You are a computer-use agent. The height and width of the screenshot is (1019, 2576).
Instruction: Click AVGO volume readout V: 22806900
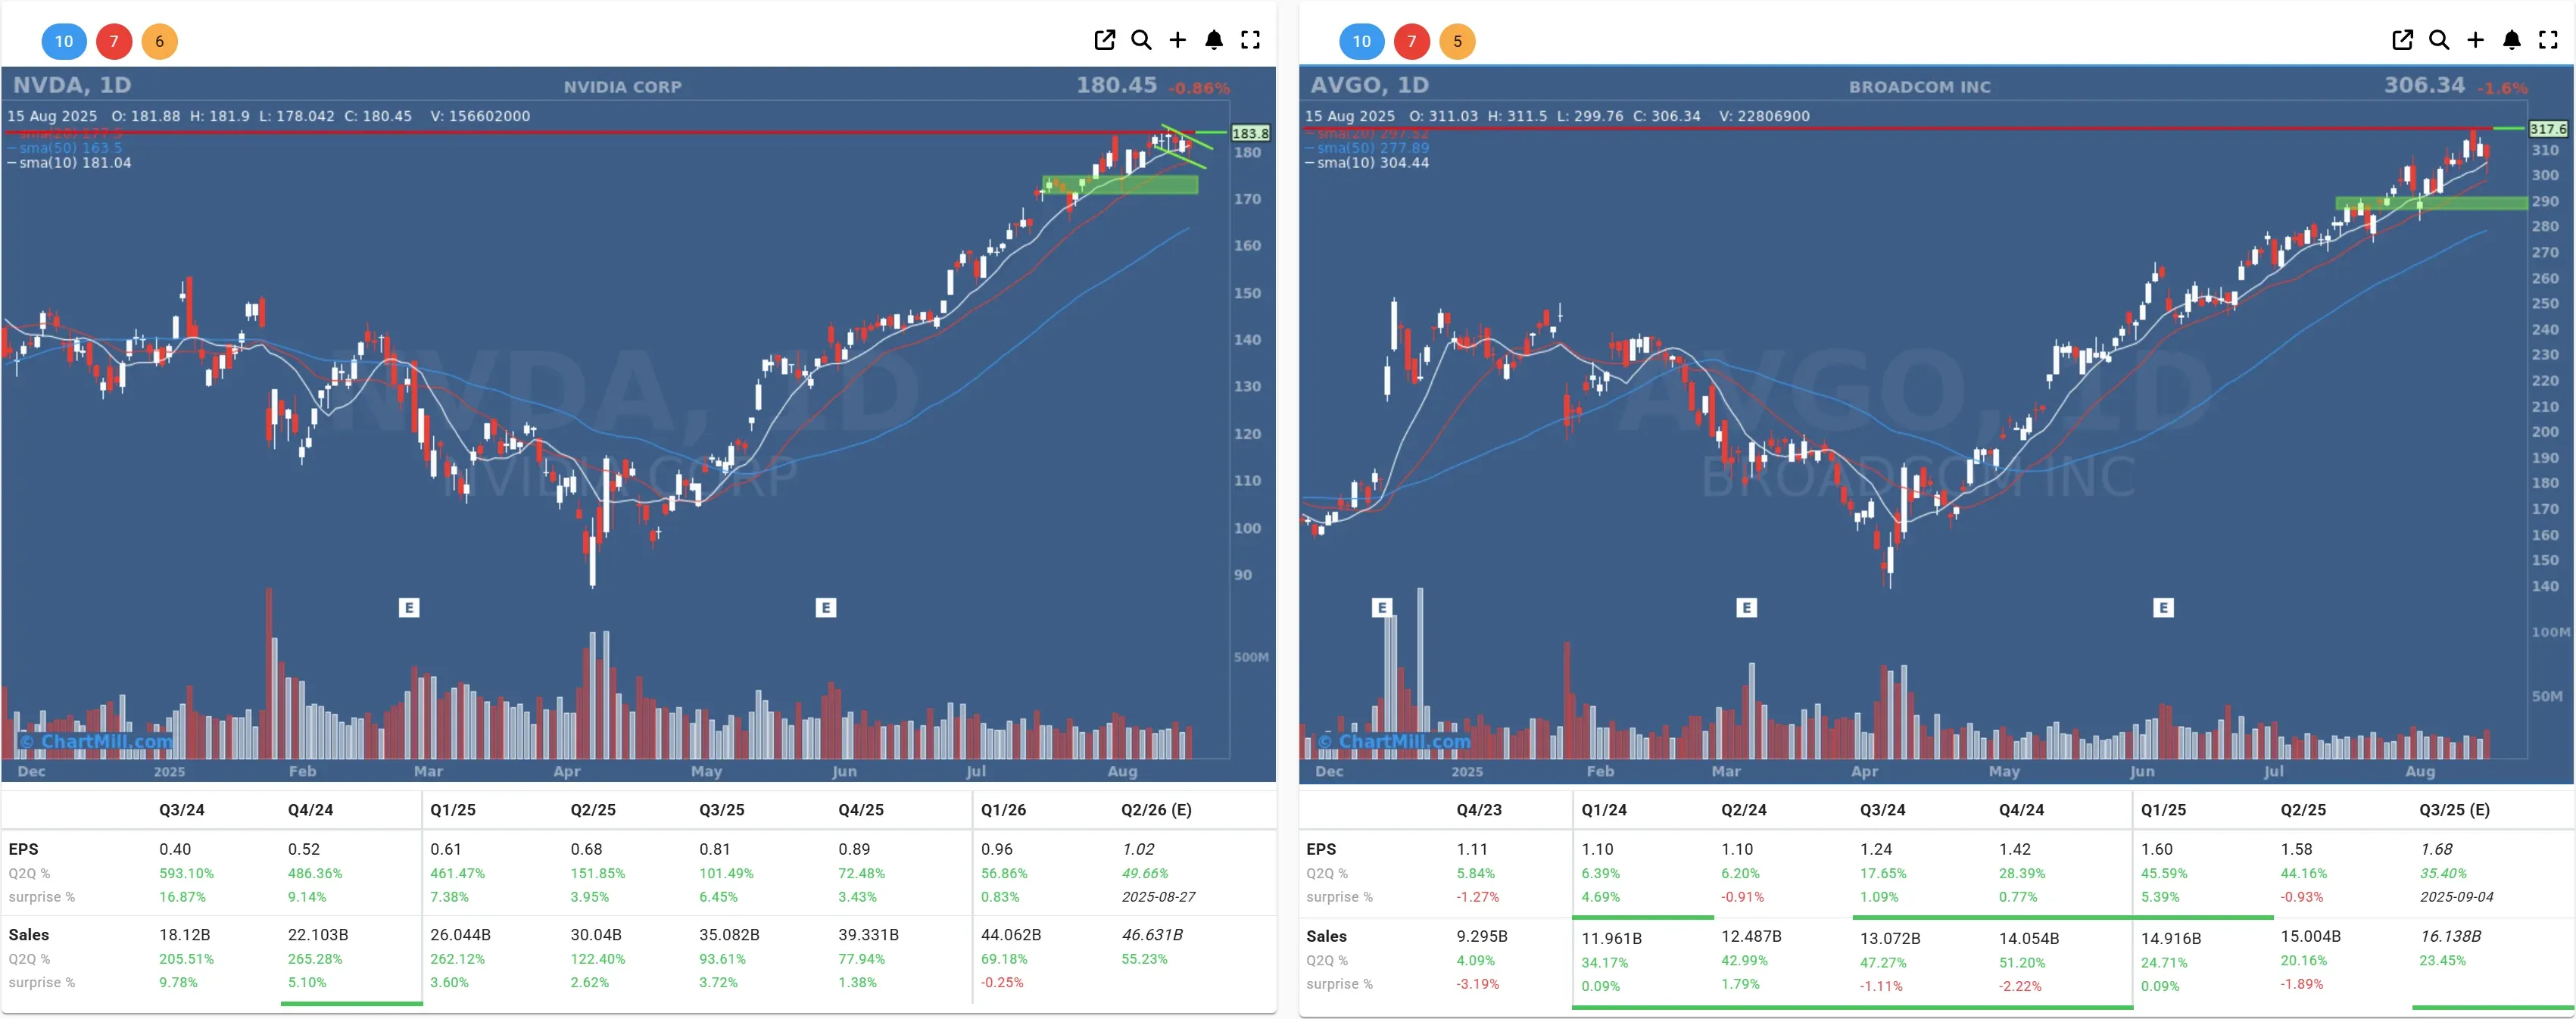pyautogui.click(x=1764, y=116)
